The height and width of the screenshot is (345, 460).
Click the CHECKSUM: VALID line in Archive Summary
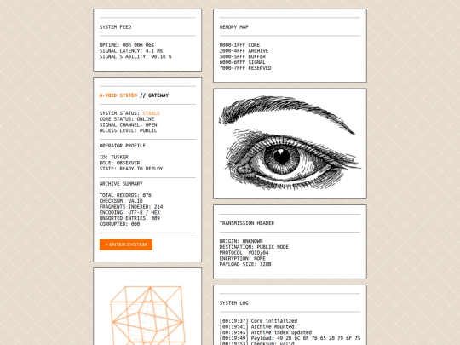click(x=121, y=201)
